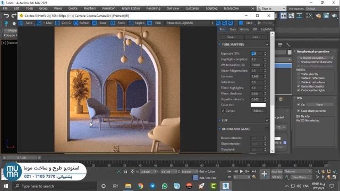Open the Rendering menu
This screenshot has width=340, height=191.
(x=154, y=8)
